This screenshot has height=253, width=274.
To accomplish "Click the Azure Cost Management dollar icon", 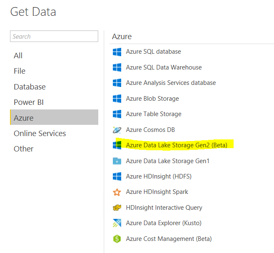I will 117,239.
